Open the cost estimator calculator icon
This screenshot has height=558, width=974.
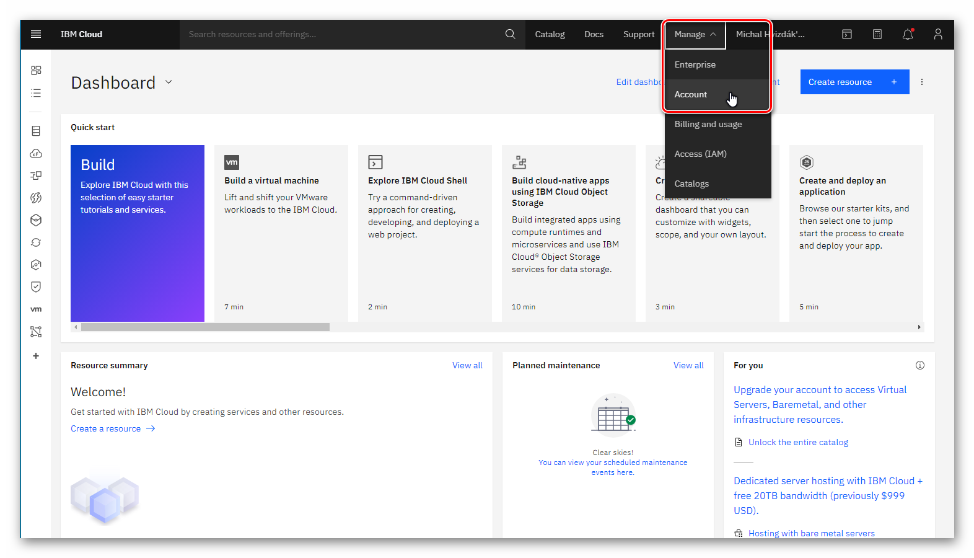pos(877,34)
